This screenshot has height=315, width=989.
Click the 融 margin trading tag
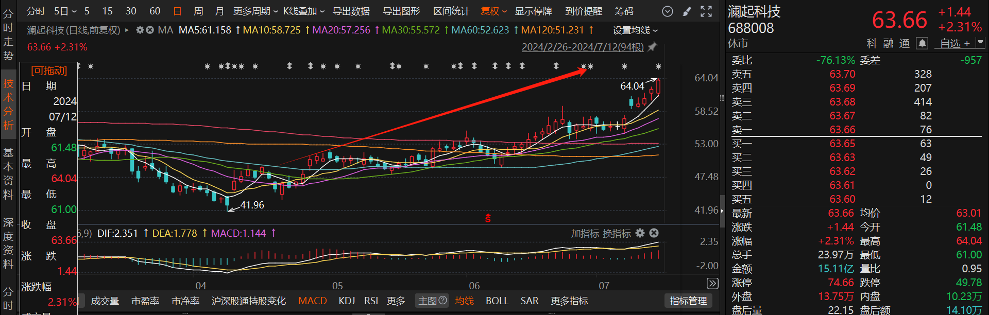coord(889,44)
